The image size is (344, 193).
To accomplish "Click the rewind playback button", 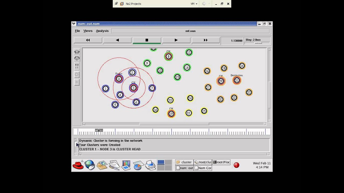I will 88,40.
